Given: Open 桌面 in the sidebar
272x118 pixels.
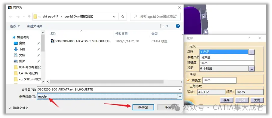Looking at the screenshot, I should (22, 43).
